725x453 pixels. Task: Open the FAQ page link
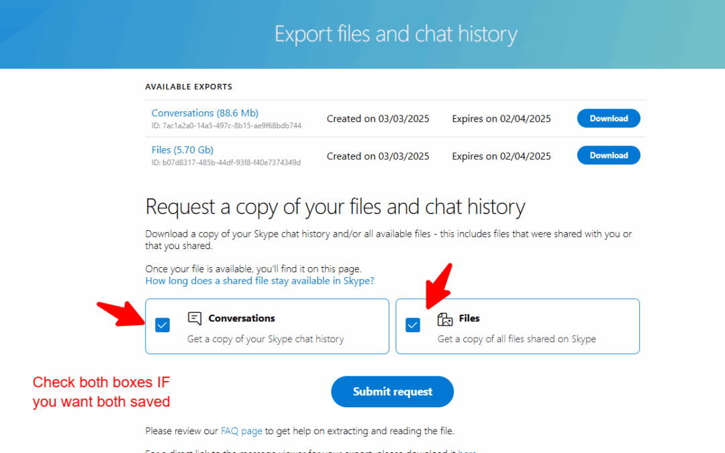[x=242, y=431]
